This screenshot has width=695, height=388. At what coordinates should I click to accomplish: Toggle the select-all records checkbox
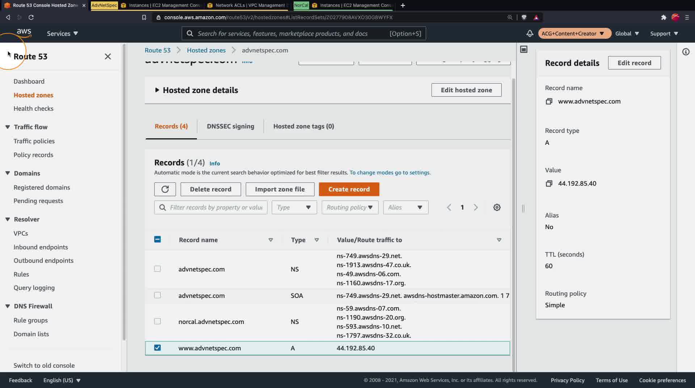[x=157, y=239]
